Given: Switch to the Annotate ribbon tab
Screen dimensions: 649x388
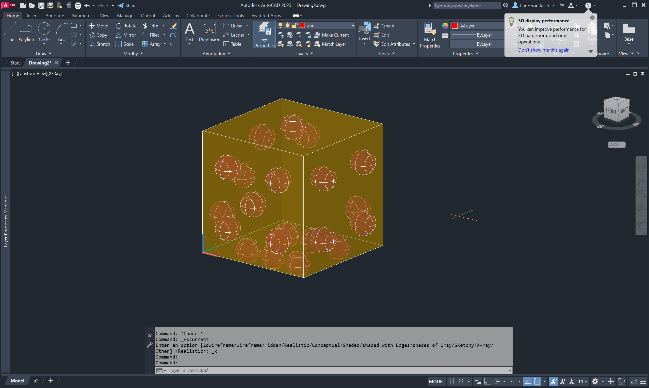Looking at the screenshot, I should coord(54,16).
